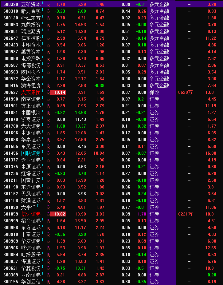Open the 浙江东方 stock row name
The height and width of the screenshot is (285, 223).
tap(31, 18)
